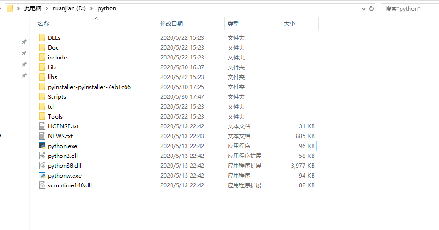
Task: Click the python3.dll file icon
Action: click(42, 156)
